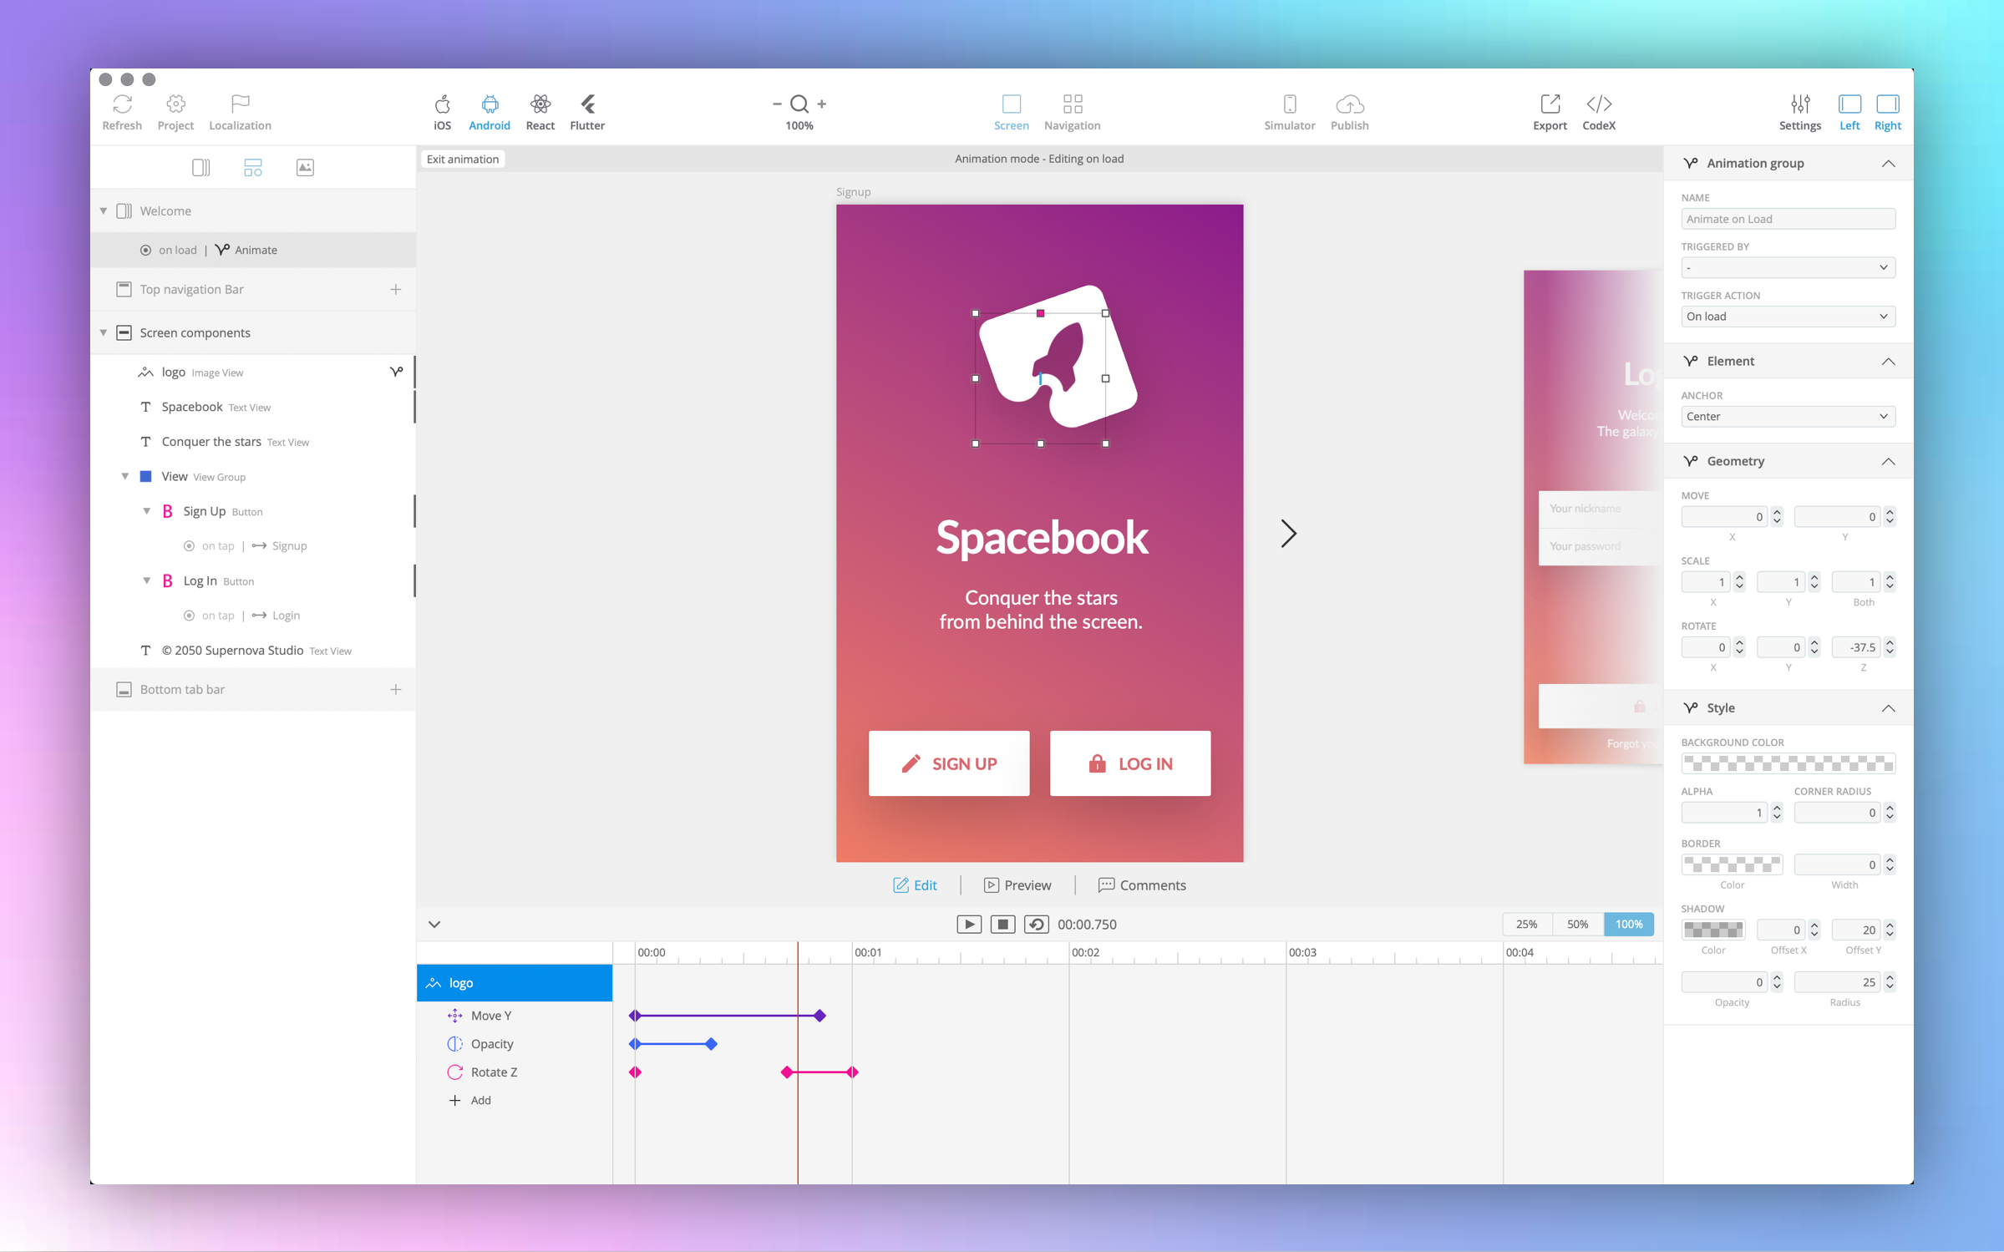
Task: Switch to the Preview tab
Action: click(x=1017, y=885)
